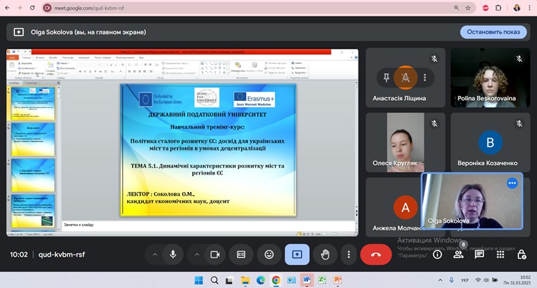The height and width of the screenshot is (288, 537).
Task: Toggle the highlighted screen-share button in bottom bar
Action: [x=297, y=255]
